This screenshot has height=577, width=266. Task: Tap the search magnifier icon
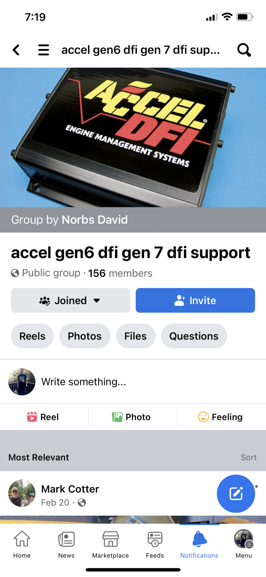pos(244,50)
